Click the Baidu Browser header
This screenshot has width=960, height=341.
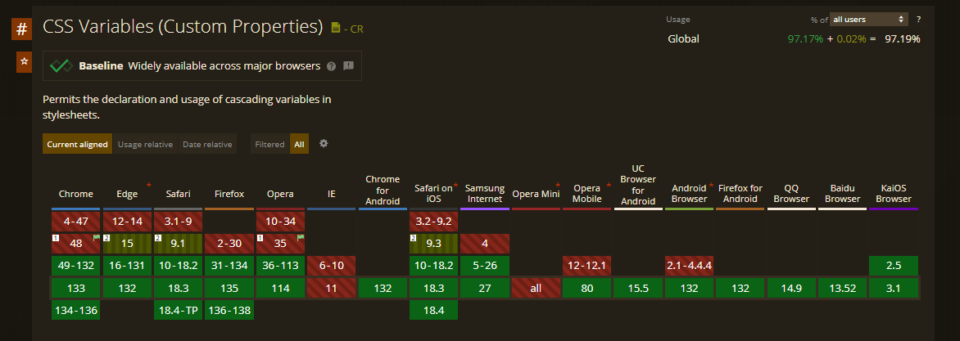click(x=842, y=194)
